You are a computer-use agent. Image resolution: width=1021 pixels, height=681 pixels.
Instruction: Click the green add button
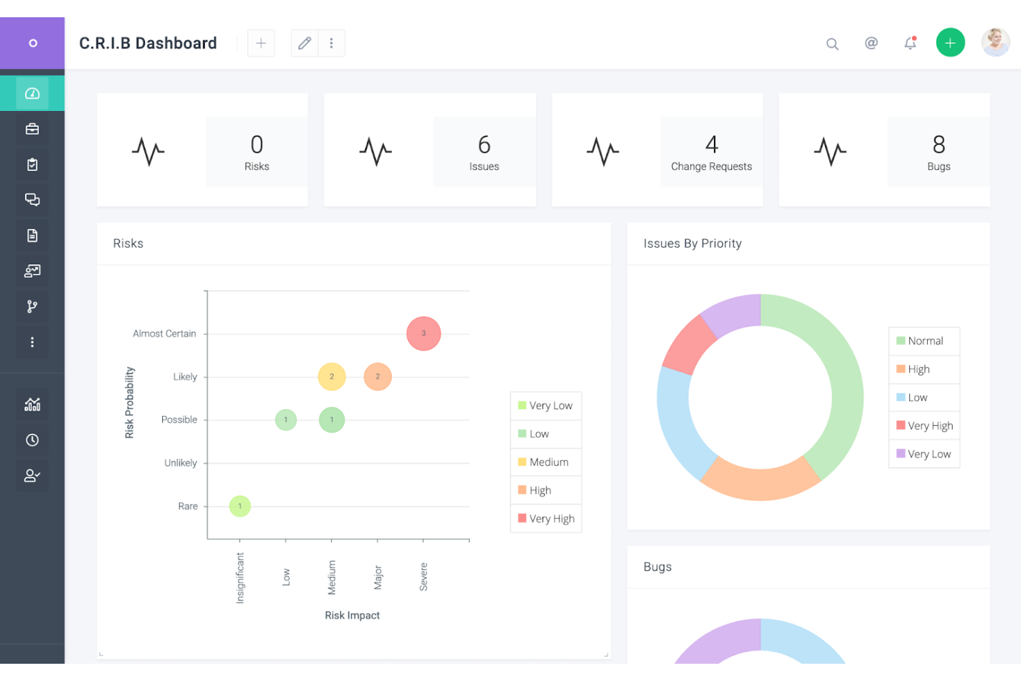click(951, 43)
